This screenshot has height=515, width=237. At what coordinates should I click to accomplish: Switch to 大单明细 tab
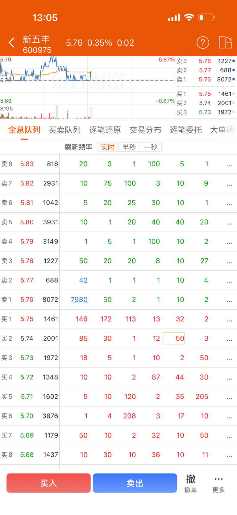pyautogui.click(x=223, y=130)
